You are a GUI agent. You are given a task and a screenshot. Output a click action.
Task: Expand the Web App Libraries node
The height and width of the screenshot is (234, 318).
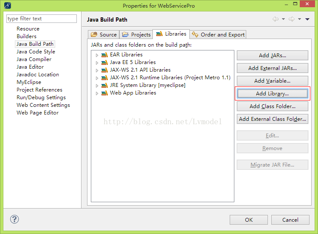point(97,93)
